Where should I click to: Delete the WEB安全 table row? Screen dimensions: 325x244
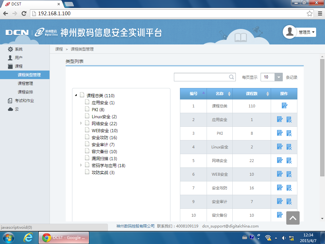289,174
